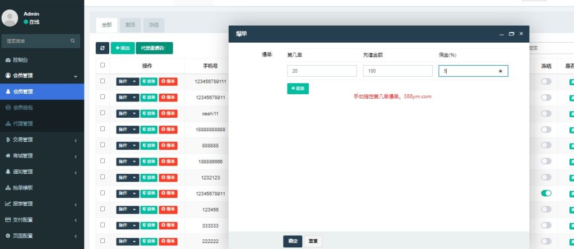The height and width of the screenshot is (249, 574).
Task: Click the Admin avatar picture
Action: [x=10, y=18]
